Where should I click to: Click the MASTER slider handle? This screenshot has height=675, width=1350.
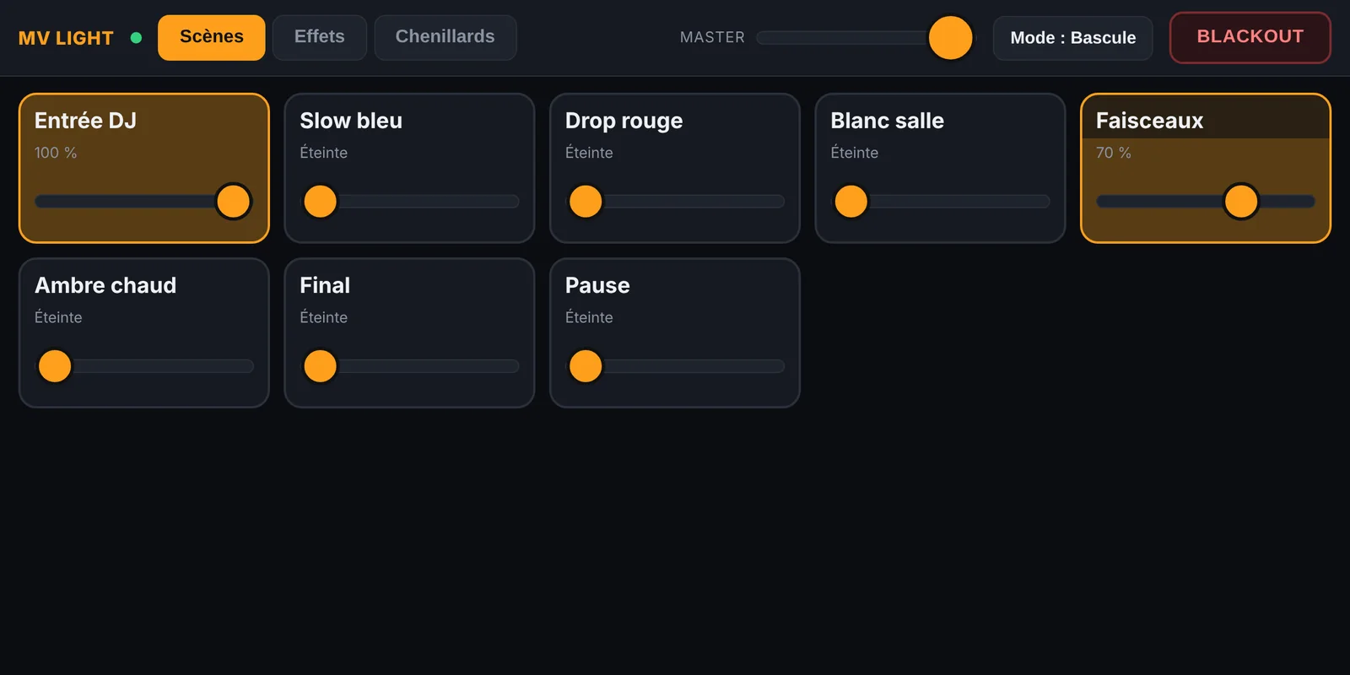pyautogui.click(x=950, y=38)
